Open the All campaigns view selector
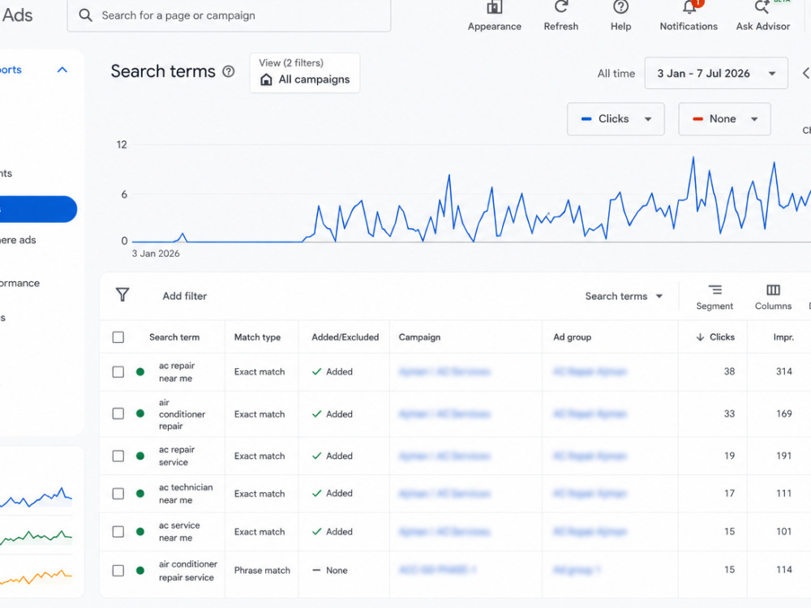The image size is (811, 608). point(305,73)
